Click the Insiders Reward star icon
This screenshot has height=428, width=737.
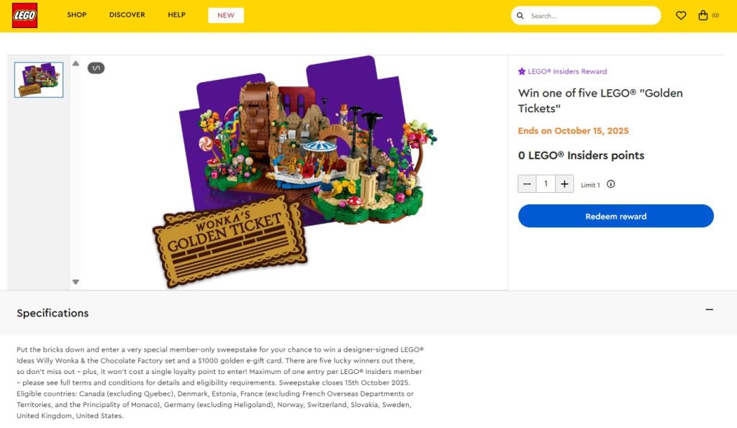coord(522,71)
